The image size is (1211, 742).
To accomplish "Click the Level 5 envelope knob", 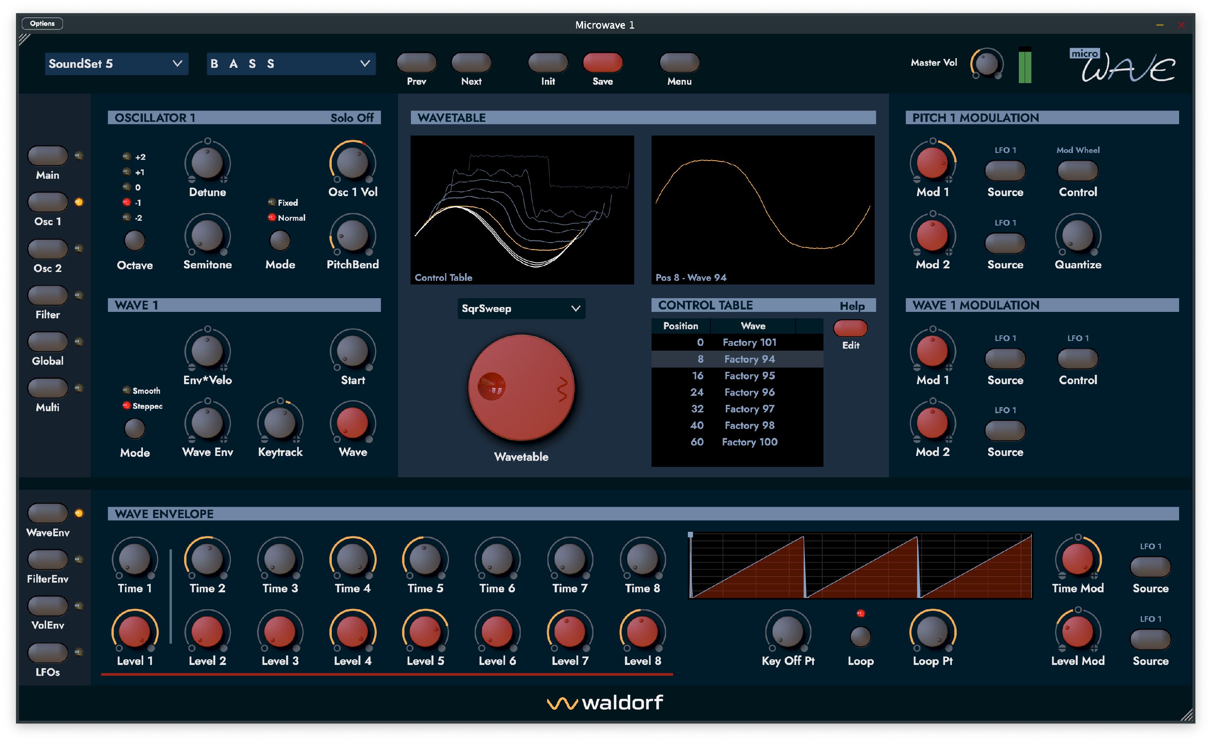I will tap(425, 632).
